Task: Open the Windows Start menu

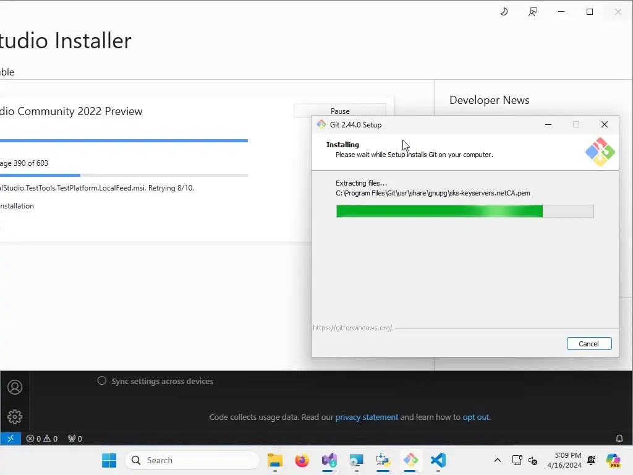Action: (x=109, y=460)
